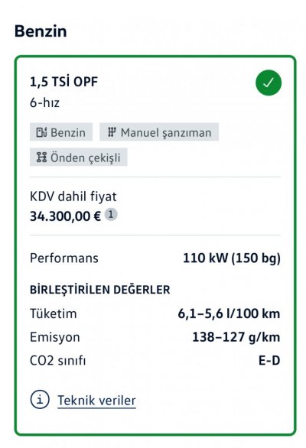This screenshot has height=448, width=306.
Task: Click the BİRLEŞTİRİLEN DEĞERLER heading
Action: click(x=99, y=290)
